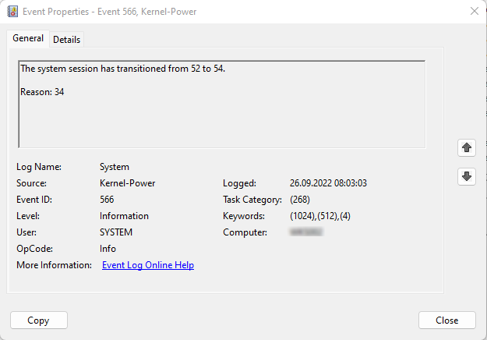This screenshot has height=340, width=487.
Task: Click inside the event description text box
Action: click(221, 117)
